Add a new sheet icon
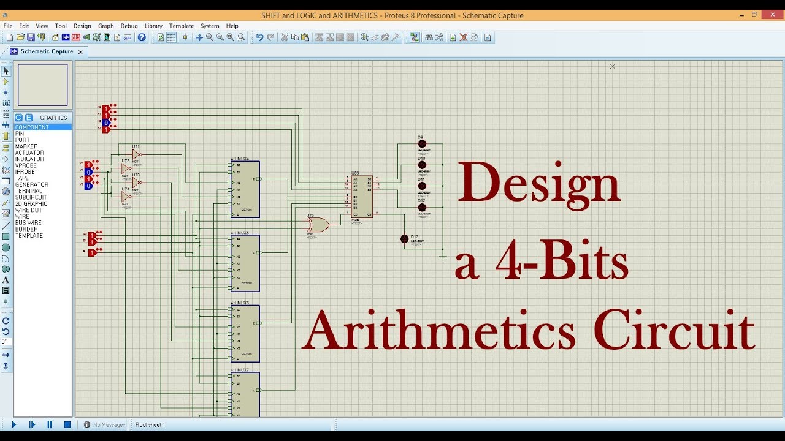Screen dimensions: 785x441 coord(453,37)
